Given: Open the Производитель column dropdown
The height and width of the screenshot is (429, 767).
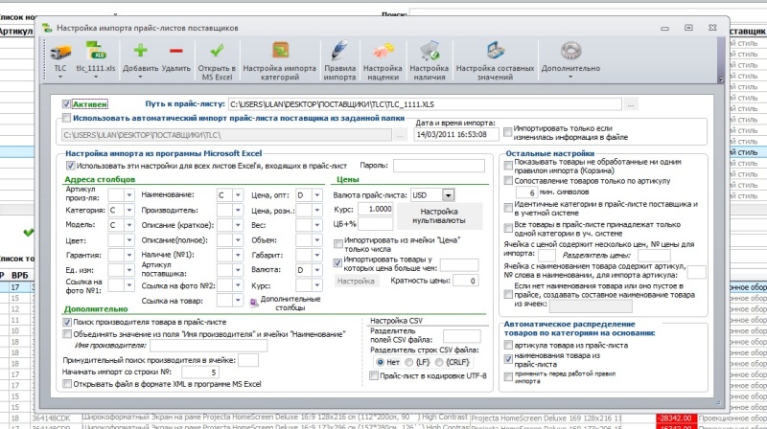Looking at the screenshot, I should point(238,210).
